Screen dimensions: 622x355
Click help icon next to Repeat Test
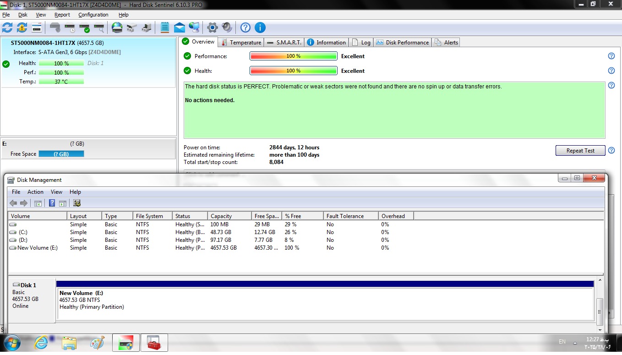pyautogui.click(x=611, y=150)
